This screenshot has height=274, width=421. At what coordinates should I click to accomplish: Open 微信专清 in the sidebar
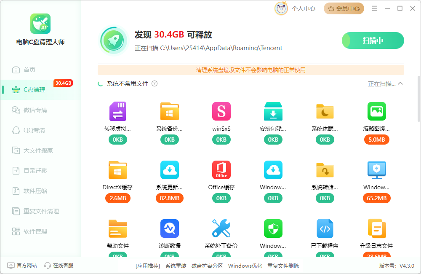click(40, 110)
